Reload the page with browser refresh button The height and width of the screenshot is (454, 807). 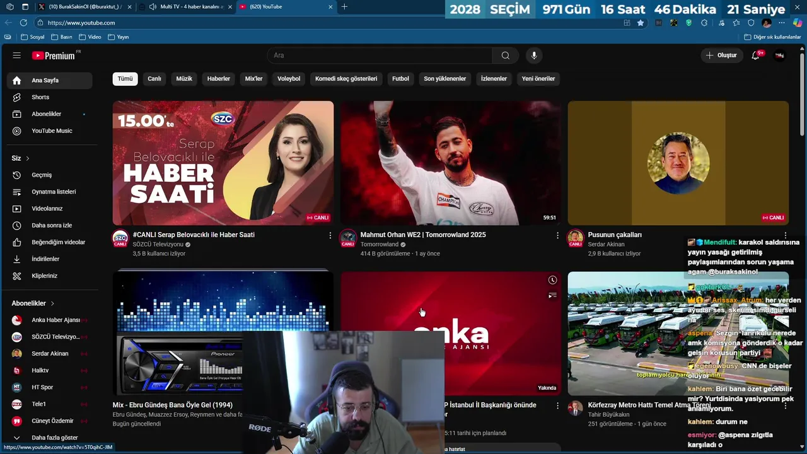(23, 23)
